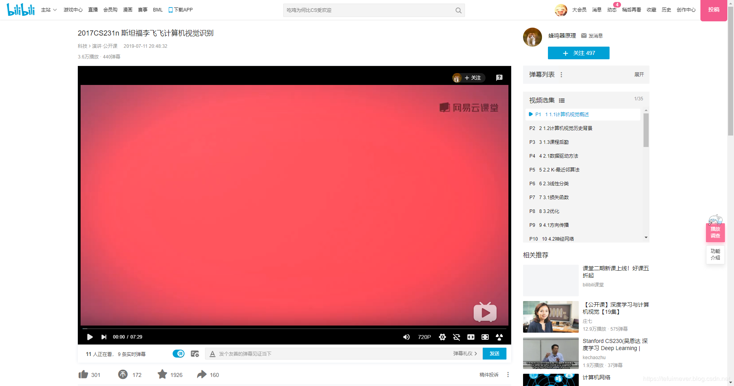The image size is (734, 386).
Task: Open the player settings gear
Action: click(x=442, y=337)
